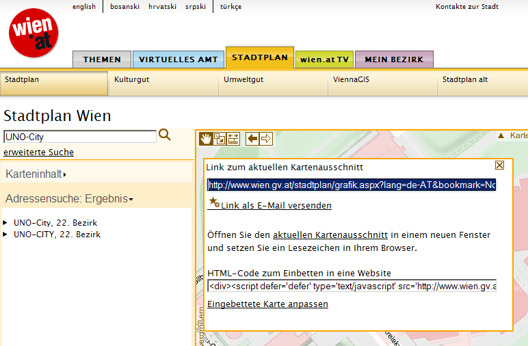The width and height of the screenshot is (528, 346).
Task: Select the pan hand tool
Action: pyautogui.click(x=206, y=139)
